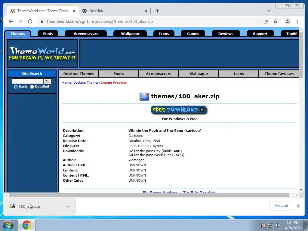Open the Fonts top navigation tab
The height and width of the screenshot is (231, 308).
48,34
